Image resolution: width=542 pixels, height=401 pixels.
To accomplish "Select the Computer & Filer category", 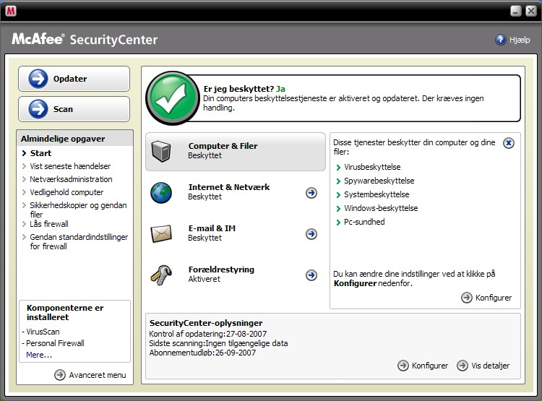I will [236, 151].
